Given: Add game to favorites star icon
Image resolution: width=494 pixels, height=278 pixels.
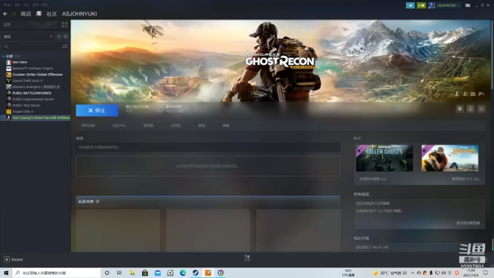Looking at the screenshot, I should (x=481, y=109).
